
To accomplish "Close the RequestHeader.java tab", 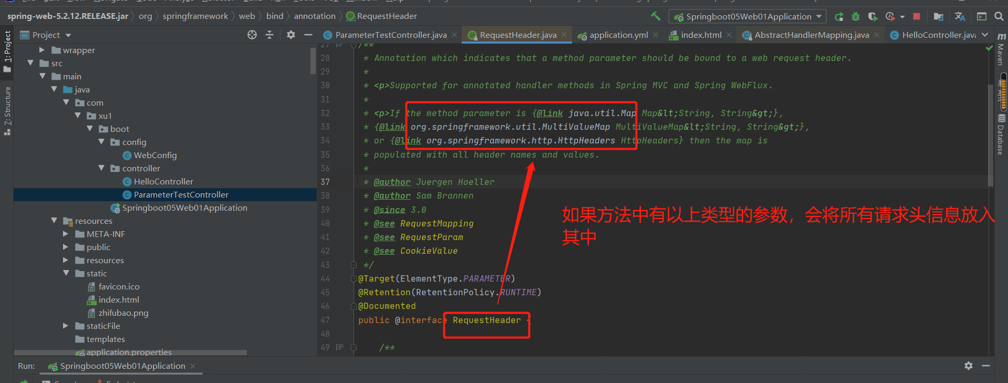I will 564,35.
